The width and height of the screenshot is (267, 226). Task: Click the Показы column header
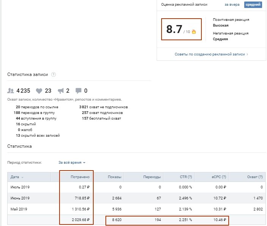115,177
